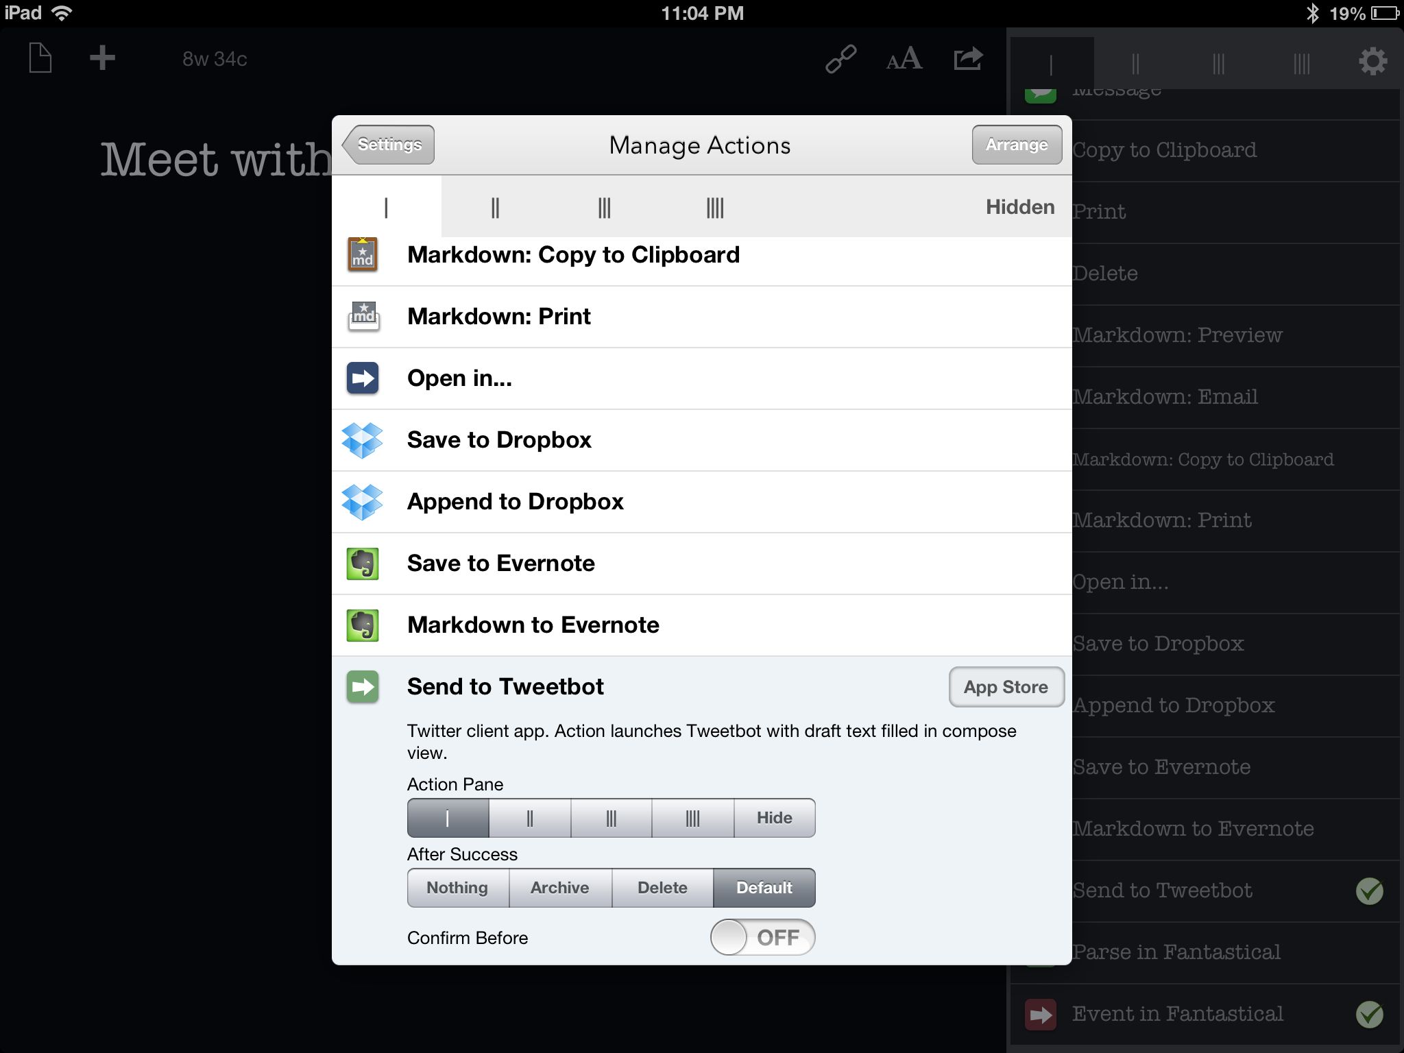Expand Append to Dropbox action row
1404x1053 pixels.
click(x=702, y=502)
